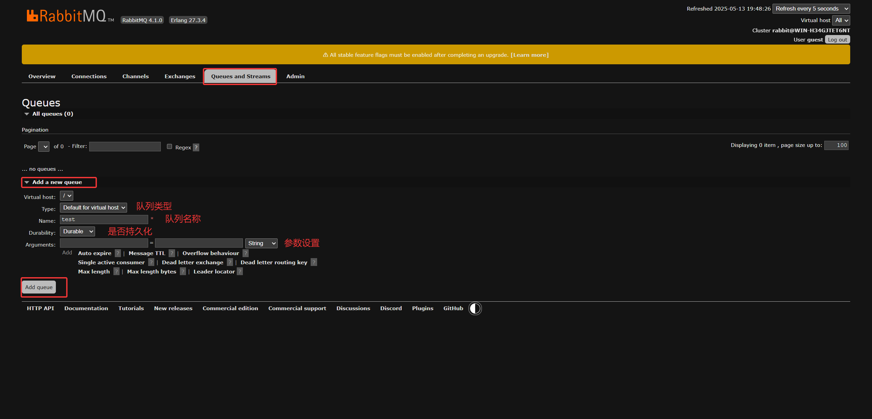Click help icon for Leader locator
Image resolution: width=872 pixels, height=419 pixels.
click(x=240, y=271)
